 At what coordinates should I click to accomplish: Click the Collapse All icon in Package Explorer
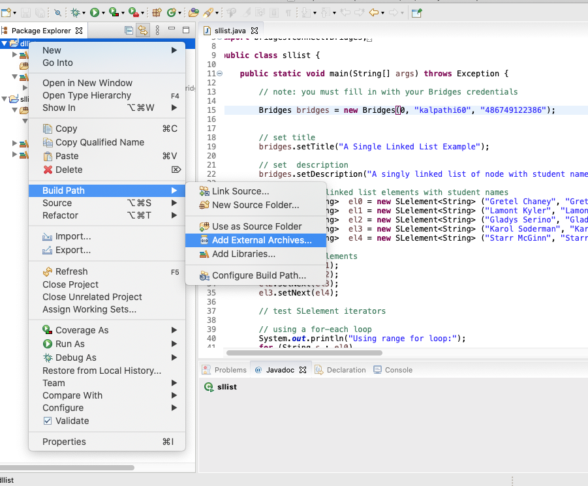point(129,31)
